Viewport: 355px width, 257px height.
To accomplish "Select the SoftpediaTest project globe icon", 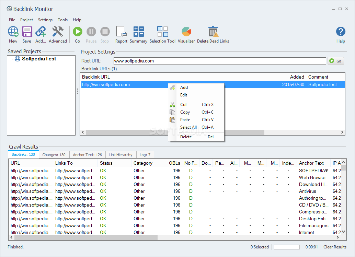I will [18, 59].
